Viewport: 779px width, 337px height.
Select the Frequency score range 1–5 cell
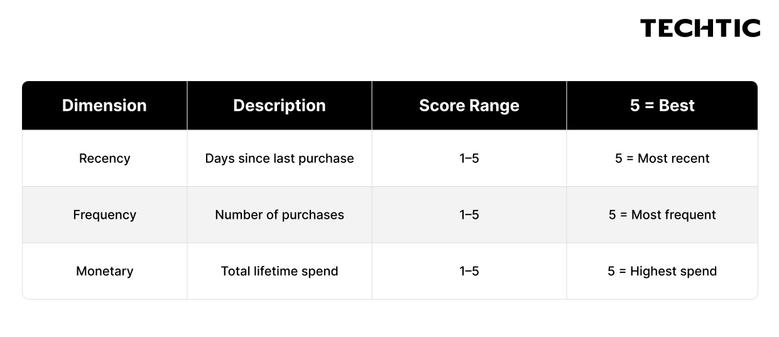pyautogui.click(x=469, y=215)
